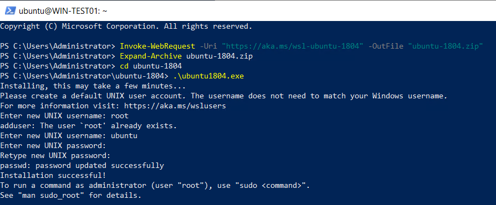Click the window title ubuntu@WIN-TEST01
496x205 pixels.
(x=63, y=11)
